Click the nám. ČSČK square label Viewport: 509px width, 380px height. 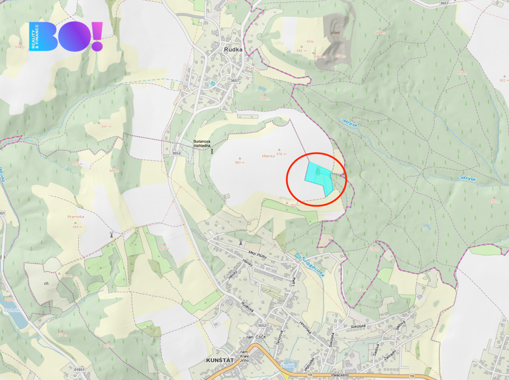[256, 337]
